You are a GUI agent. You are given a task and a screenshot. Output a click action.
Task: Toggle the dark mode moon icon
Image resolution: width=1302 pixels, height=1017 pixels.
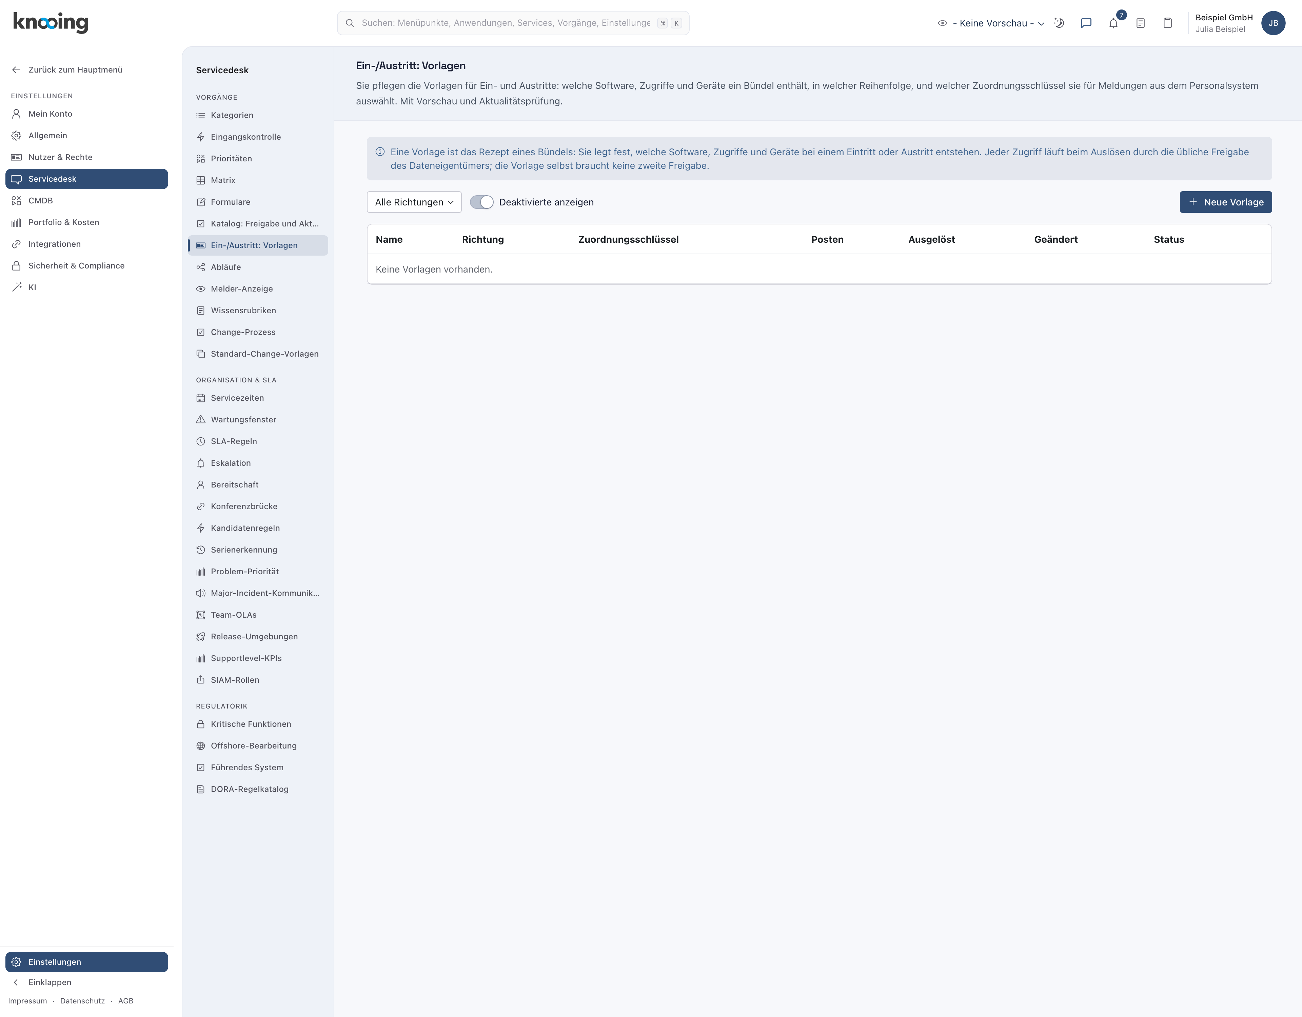[1059, 23]
